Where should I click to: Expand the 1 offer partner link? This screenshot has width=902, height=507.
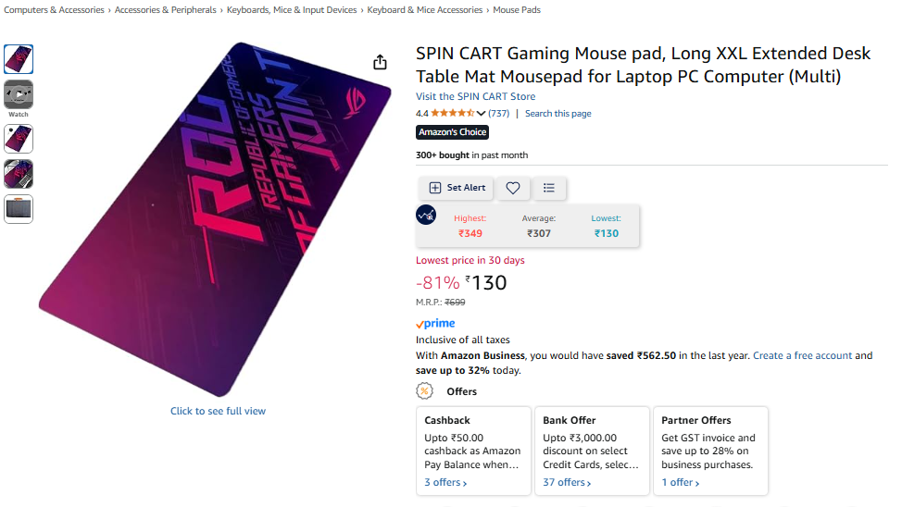[x=681, y=482]
